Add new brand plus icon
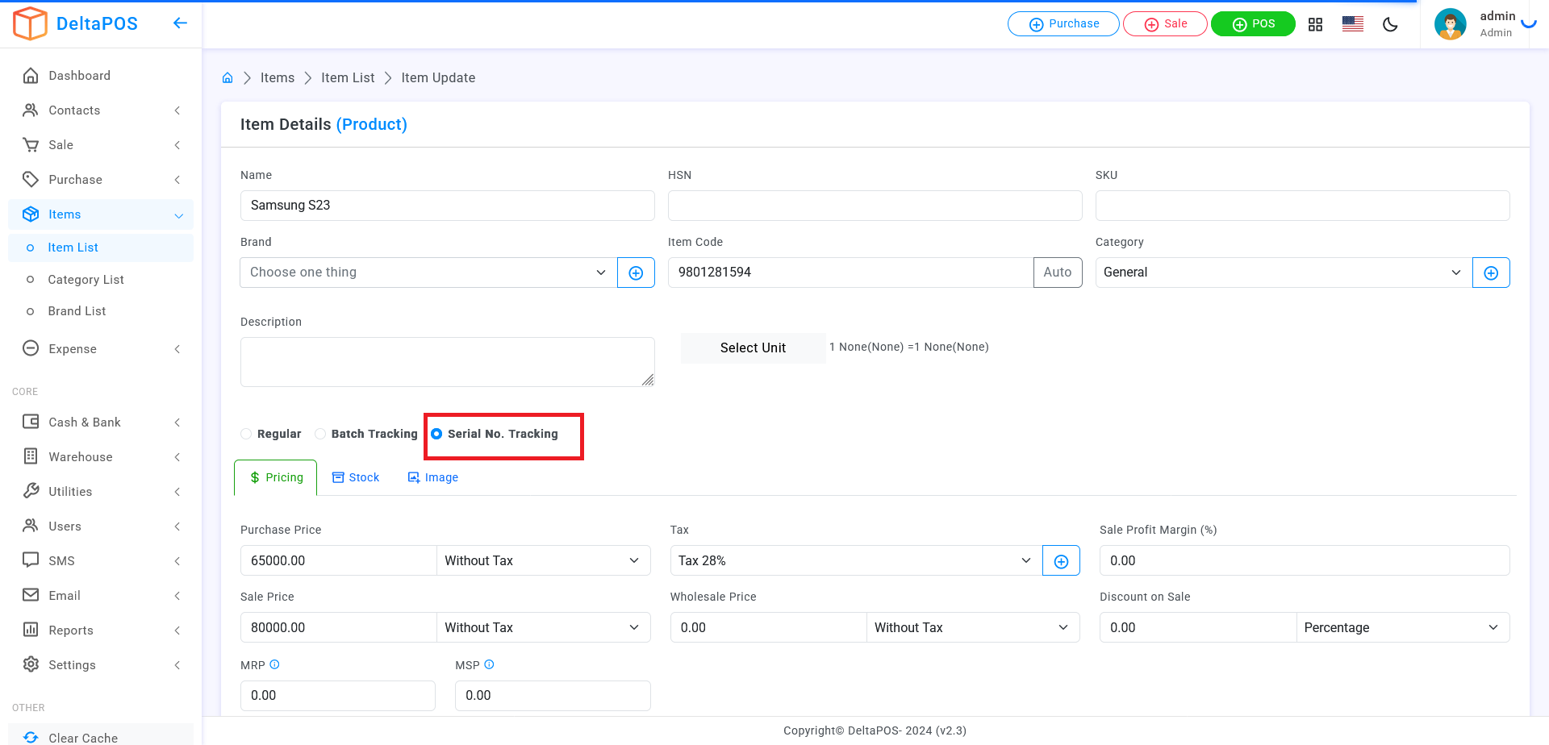Viewport: 1549px width, 745px height. point(636,273)
